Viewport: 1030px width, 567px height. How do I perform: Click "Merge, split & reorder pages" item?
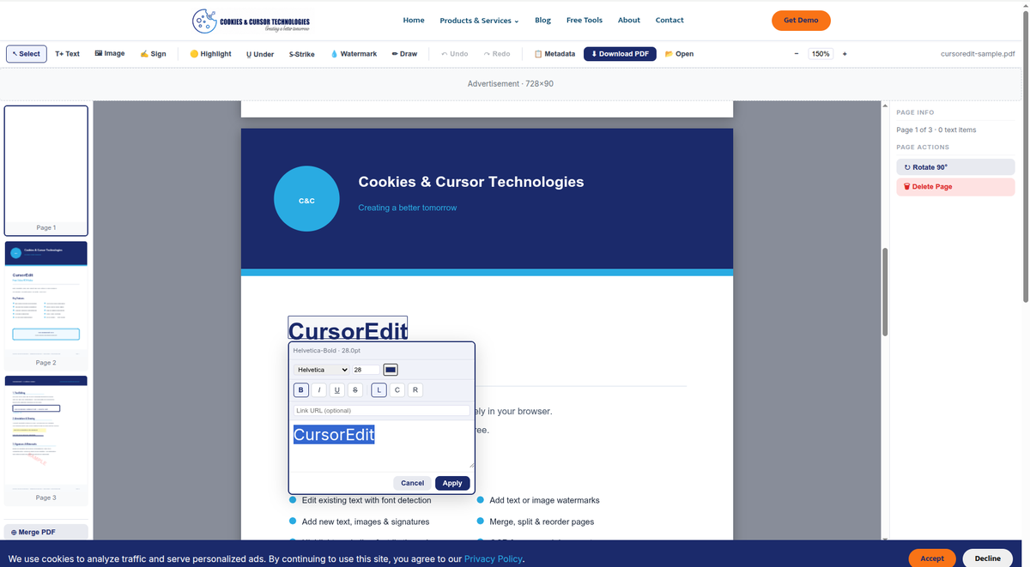click(x=542, y=522)
